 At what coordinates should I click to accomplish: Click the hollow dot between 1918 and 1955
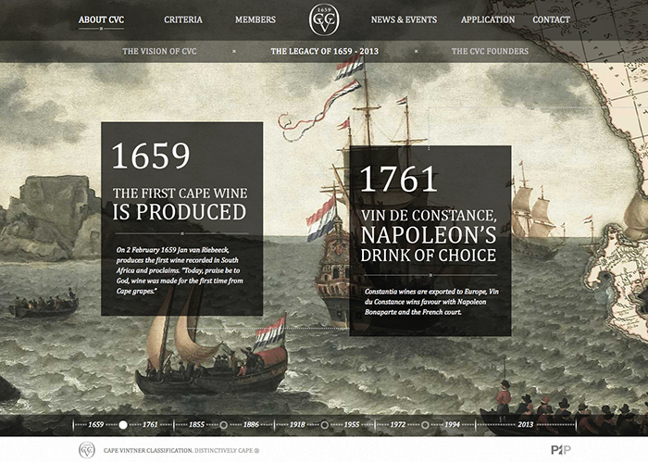point(325,424)
